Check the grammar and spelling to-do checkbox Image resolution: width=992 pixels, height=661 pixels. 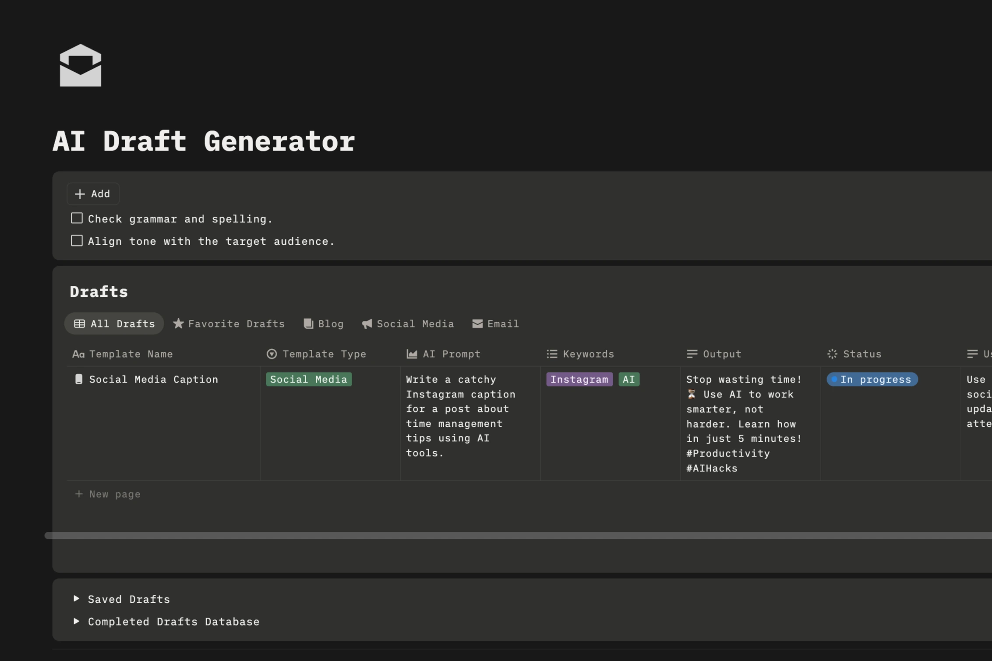coord(77,218)
